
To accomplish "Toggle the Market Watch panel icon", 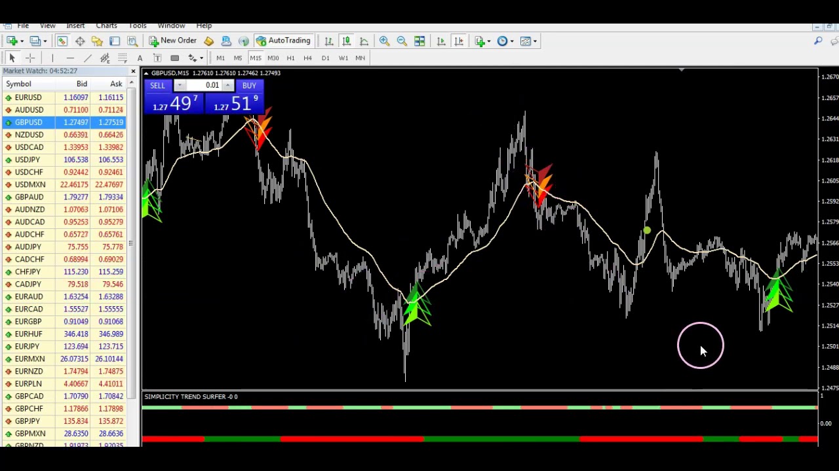I will click(62, 41).
